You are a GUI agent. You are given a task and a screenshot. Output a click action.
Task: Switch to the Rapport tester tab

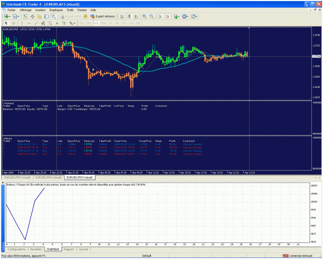[69, 249]
